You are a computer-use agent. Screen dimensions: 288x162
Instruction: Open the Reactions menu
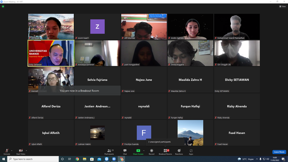coord(179,152)
